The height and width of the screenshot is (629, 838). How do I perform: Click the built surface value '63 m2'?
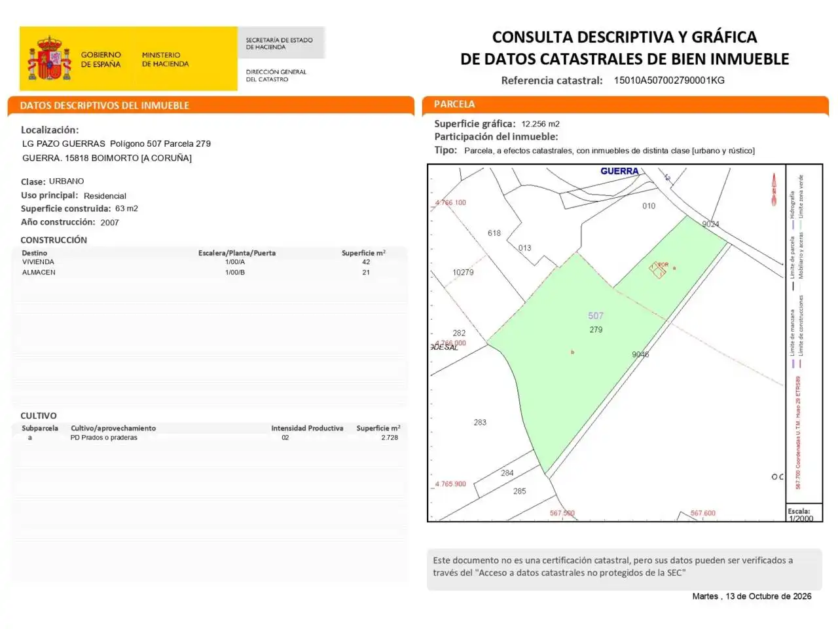(x=126, y=208)
